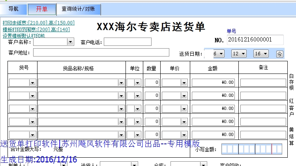The image size is (296, 166).
Task: Click the 客户电话 input field
Action: click(127, 42)
